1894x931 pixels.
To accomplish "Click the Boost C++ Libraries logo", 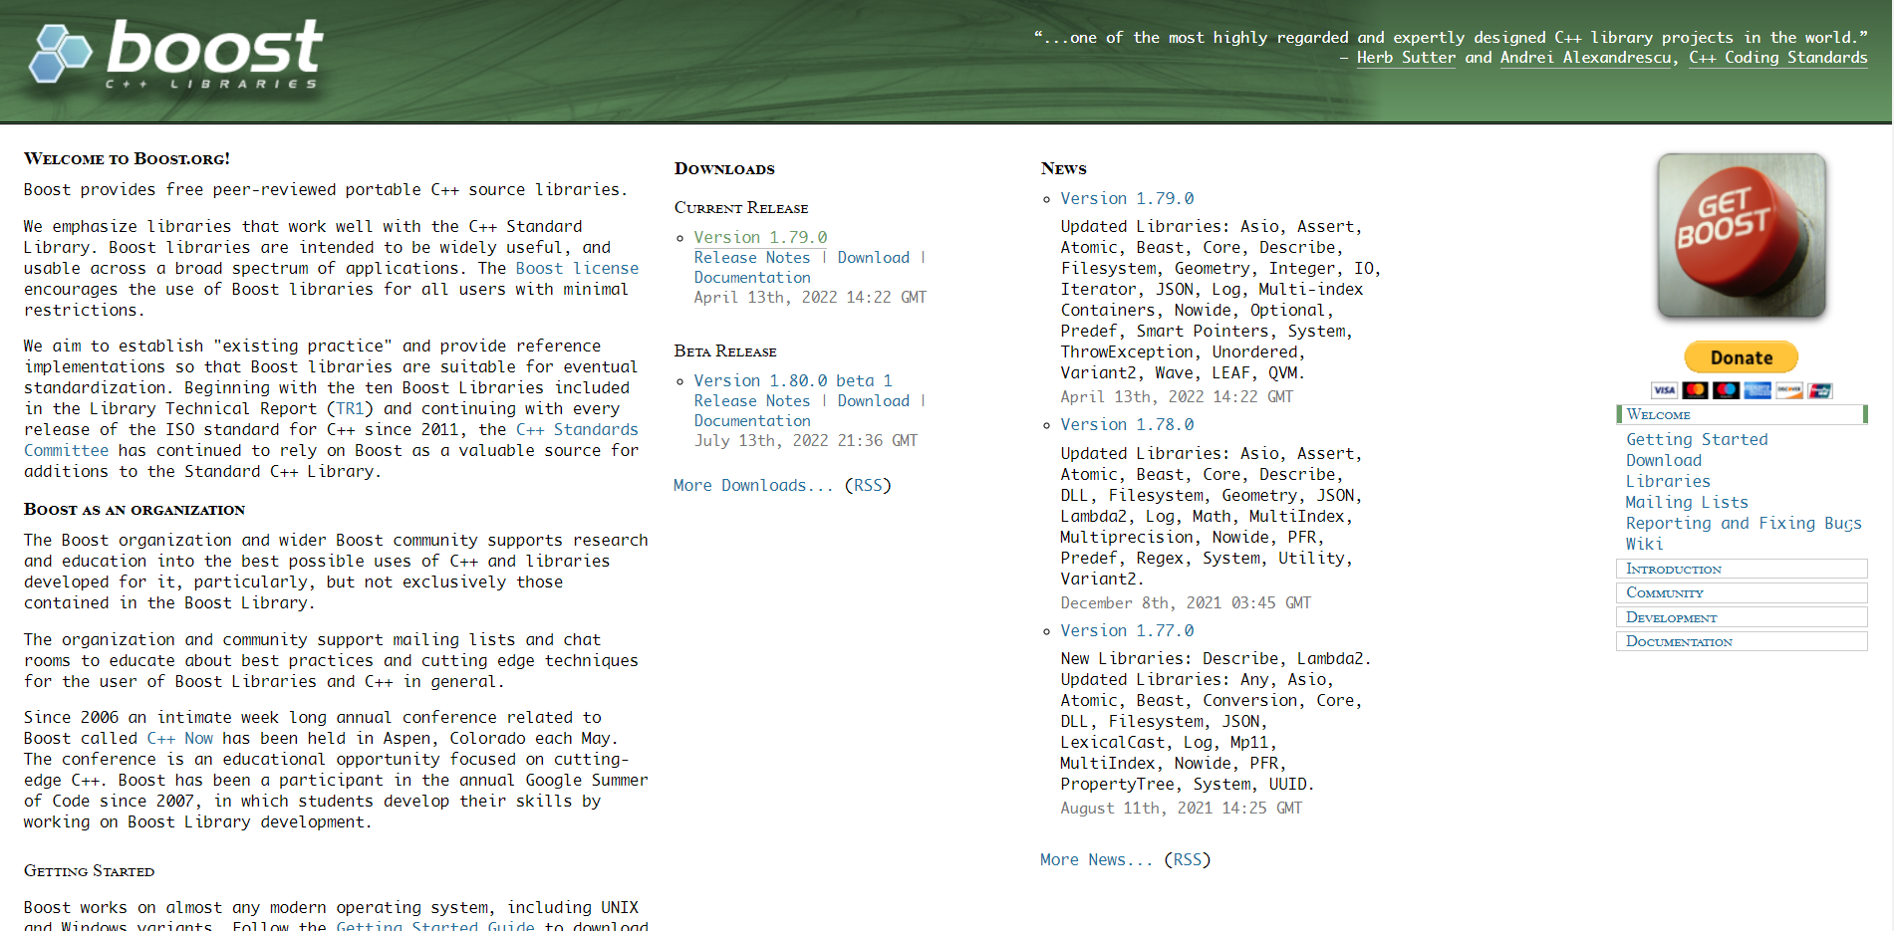I will coord(175,54).
